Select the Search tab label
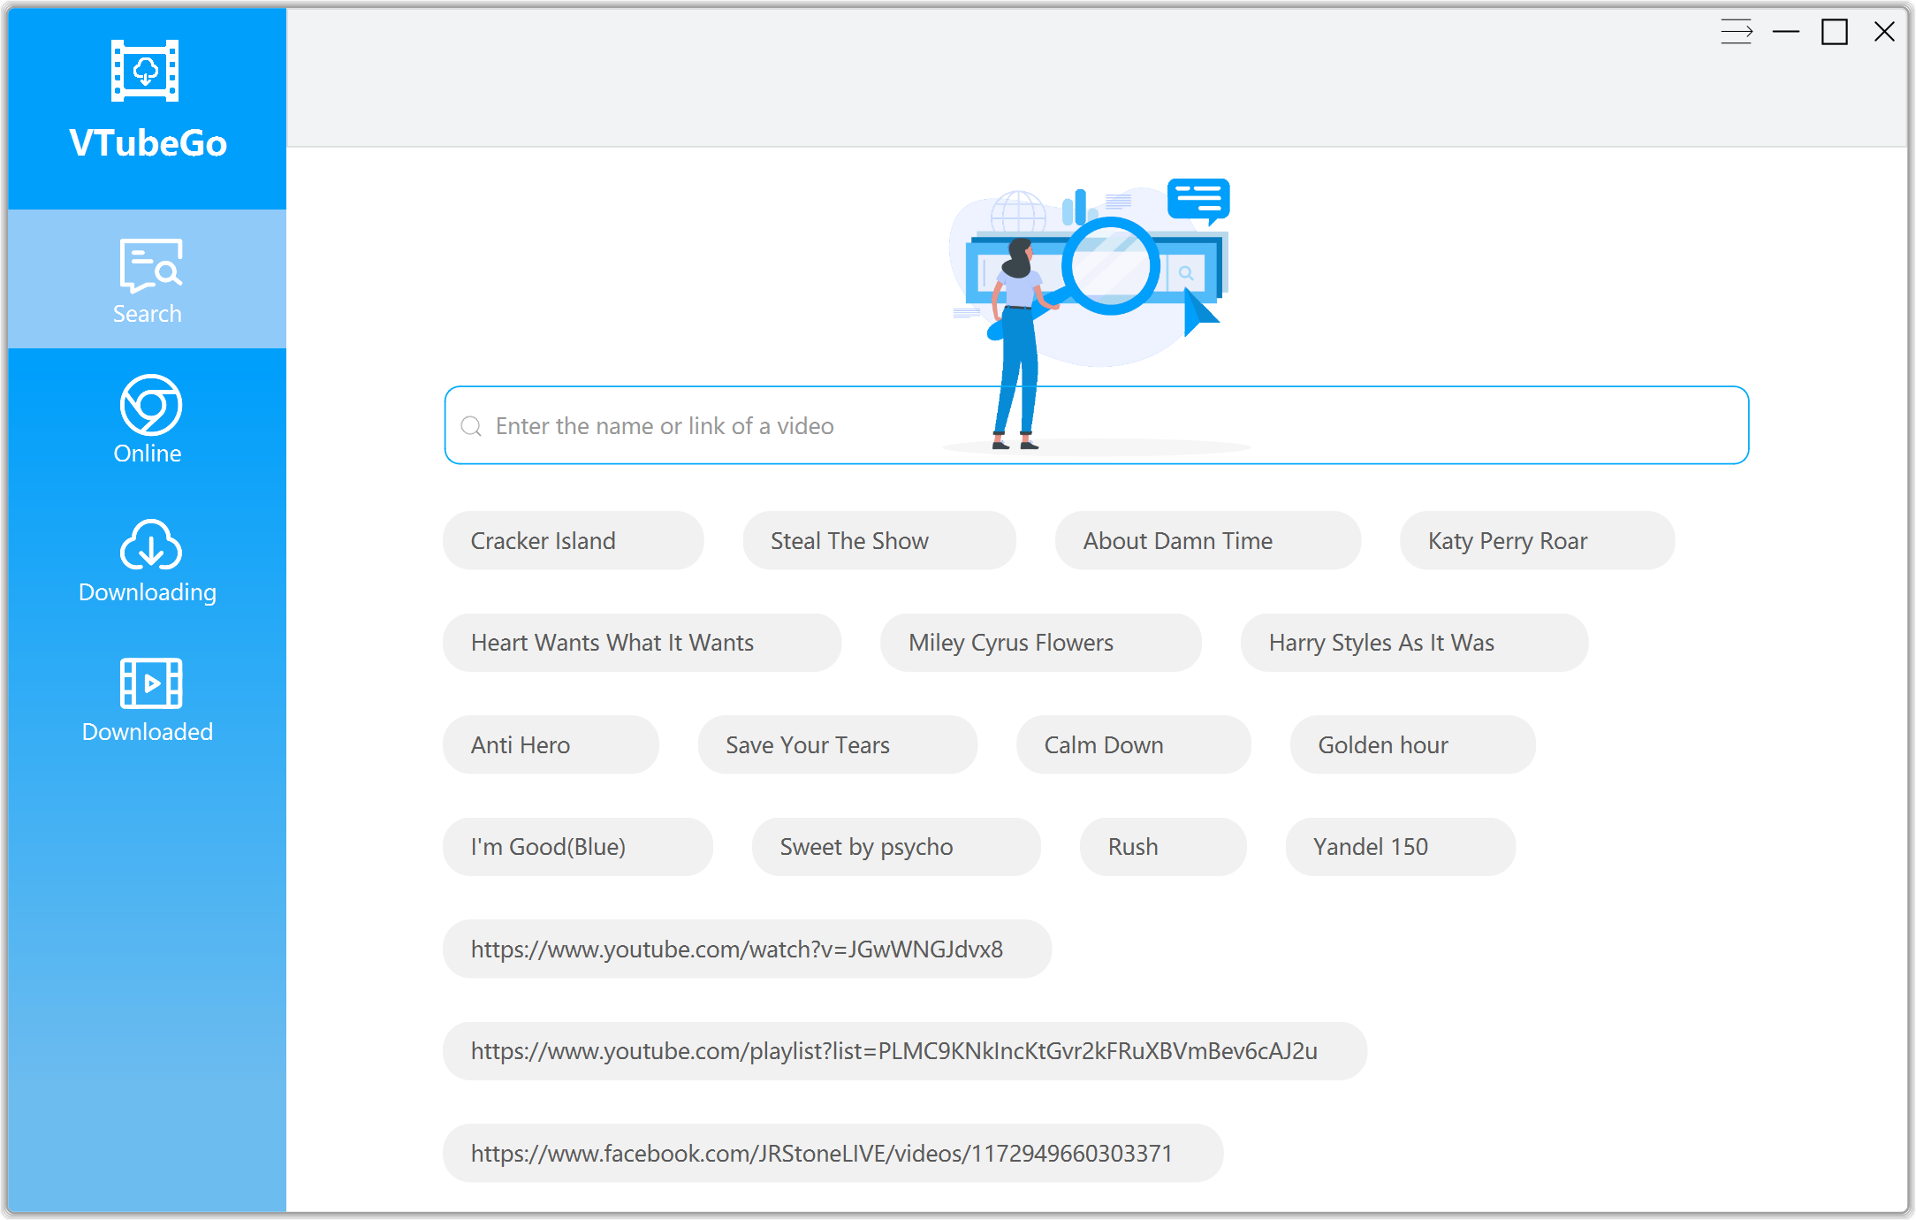The image size is (1916, 1220). click(147, 314)
